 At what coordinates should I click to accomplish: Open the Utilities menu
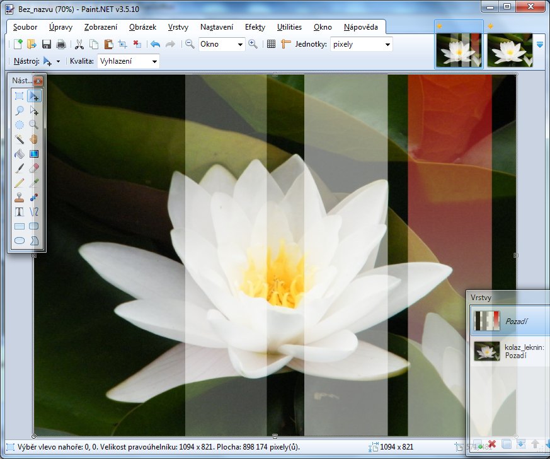289,27
